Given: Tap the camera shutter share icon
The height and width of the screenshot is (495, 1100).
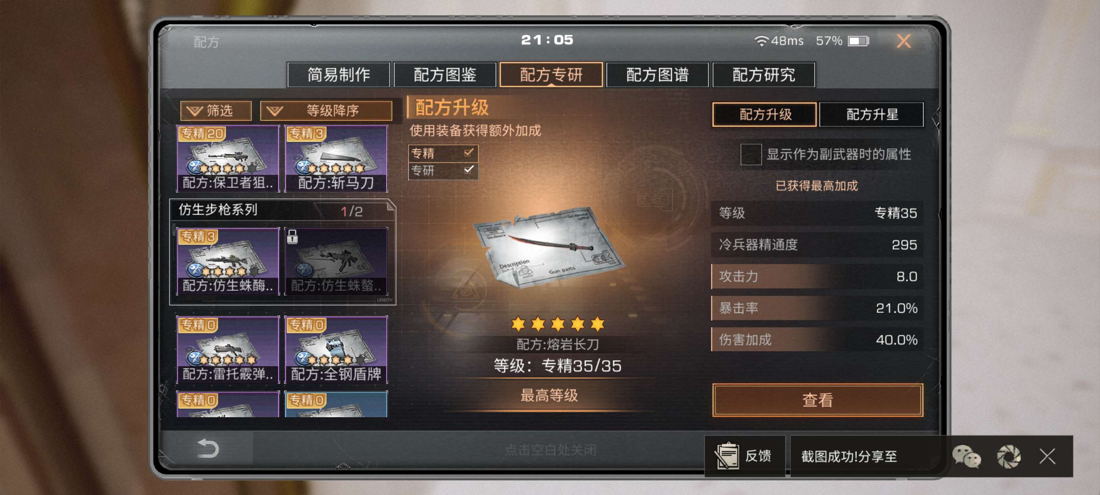Looking at the screenshot, I should click(1008, 456).
